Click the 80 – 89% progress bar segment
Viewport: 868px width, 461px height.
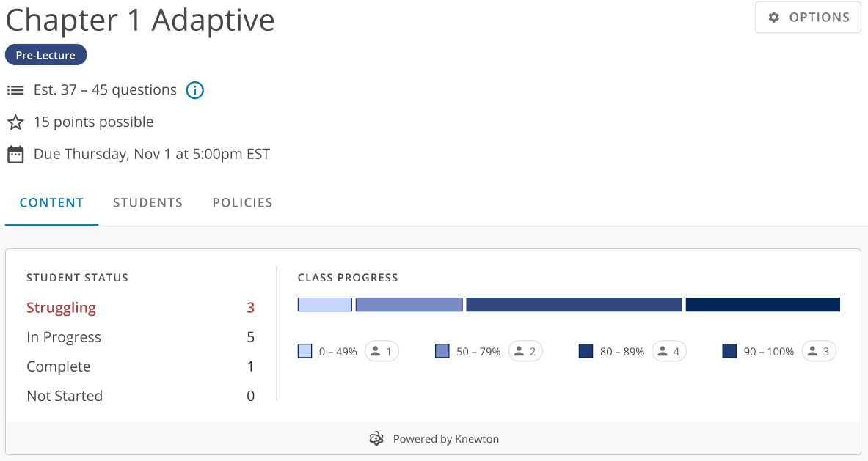[x=574, y=304]
